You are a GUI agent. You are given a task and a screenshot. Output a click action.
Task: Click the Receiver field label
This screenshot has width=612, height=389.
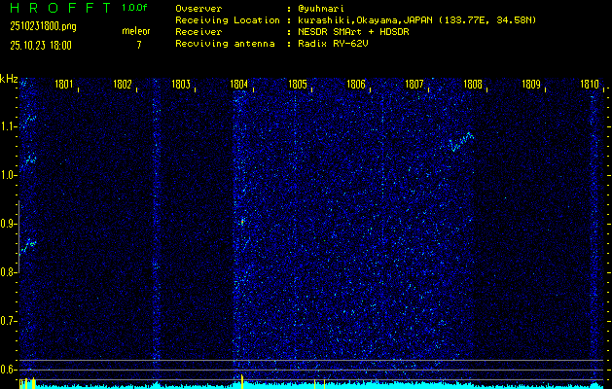(198, 32)
